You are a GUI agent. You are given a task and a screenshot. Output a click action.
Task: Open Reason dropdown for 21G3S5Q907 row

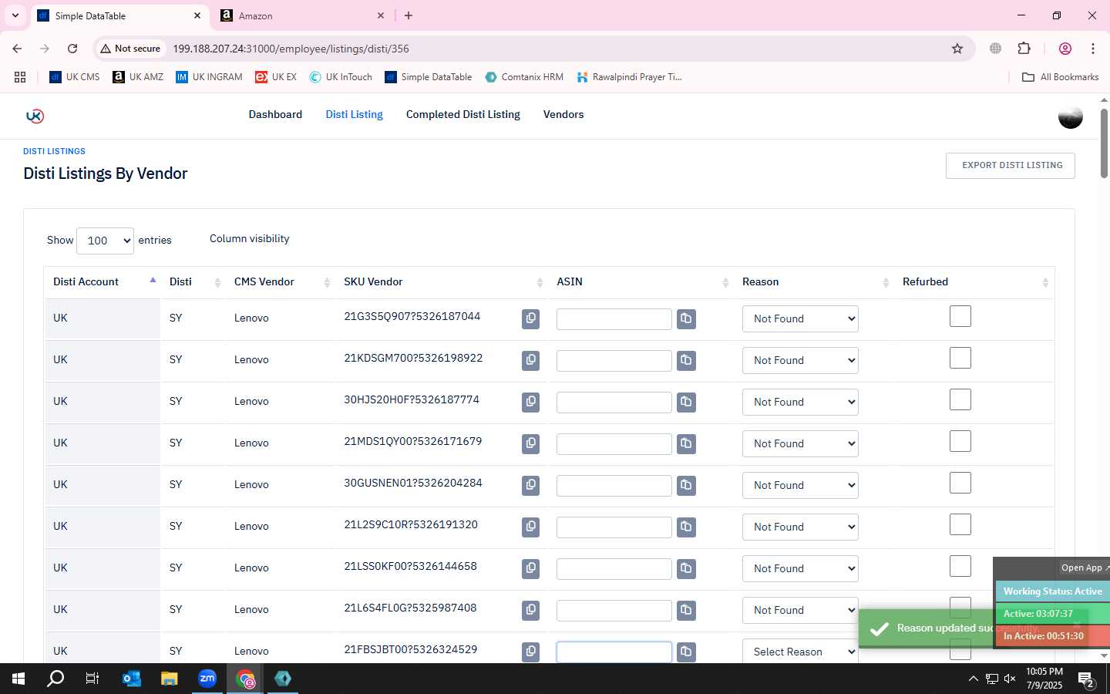tap(800, 318)
